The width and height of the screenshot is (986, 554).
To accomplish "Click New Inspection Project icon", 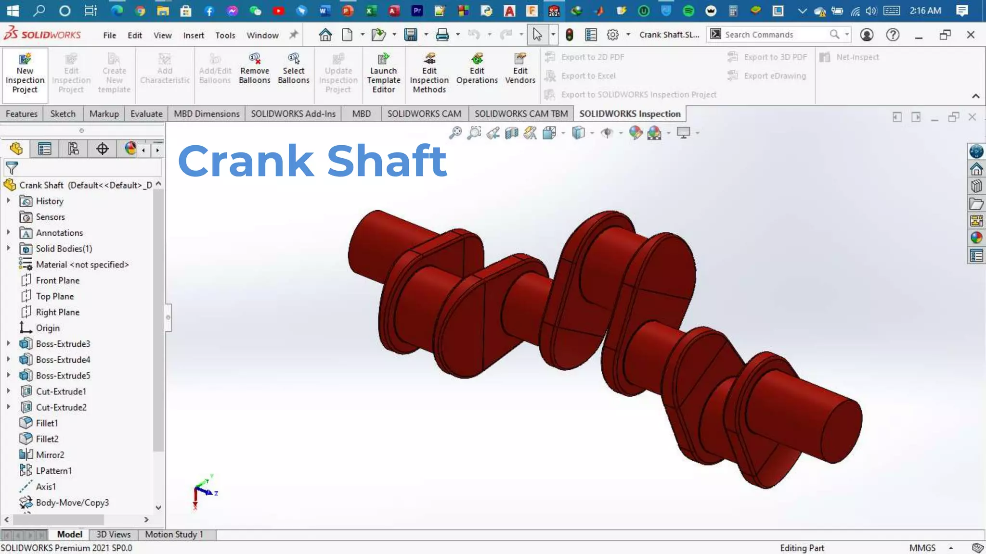I will pos(25,75).
